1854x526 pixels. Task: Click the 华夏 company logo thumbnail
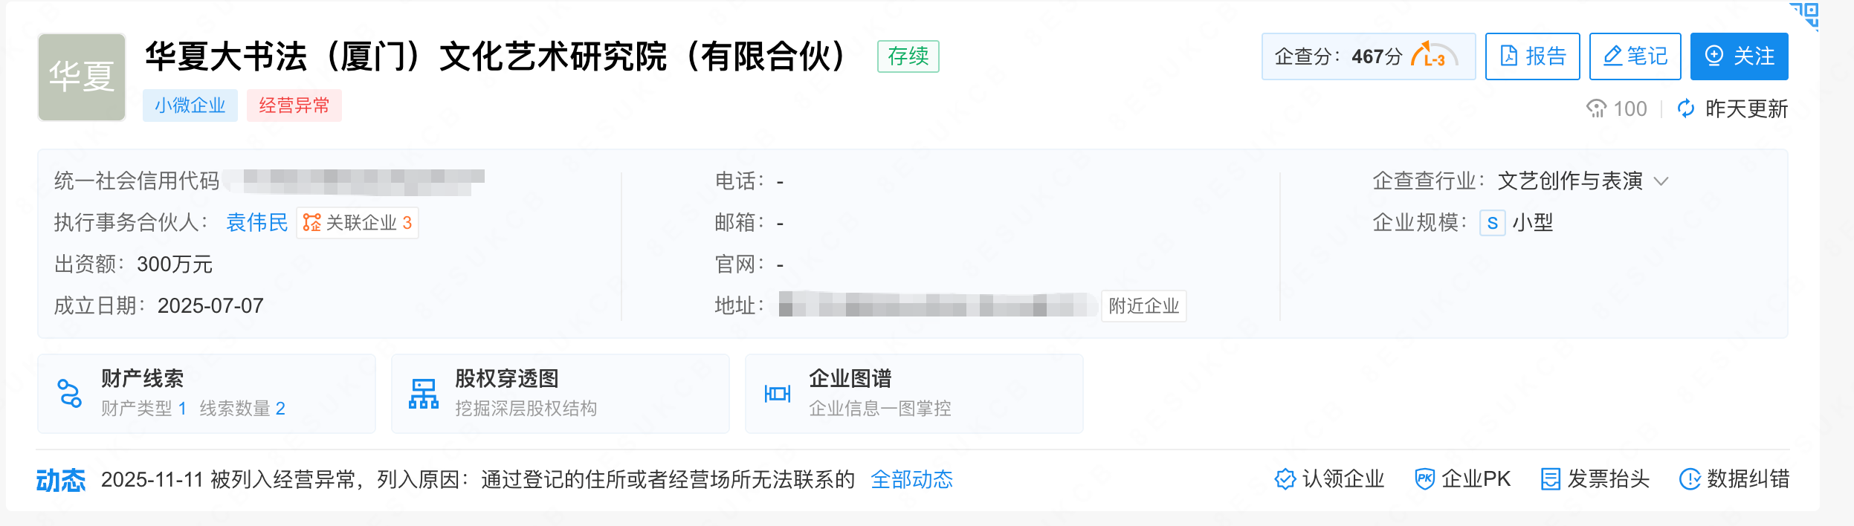coord(82,77)
